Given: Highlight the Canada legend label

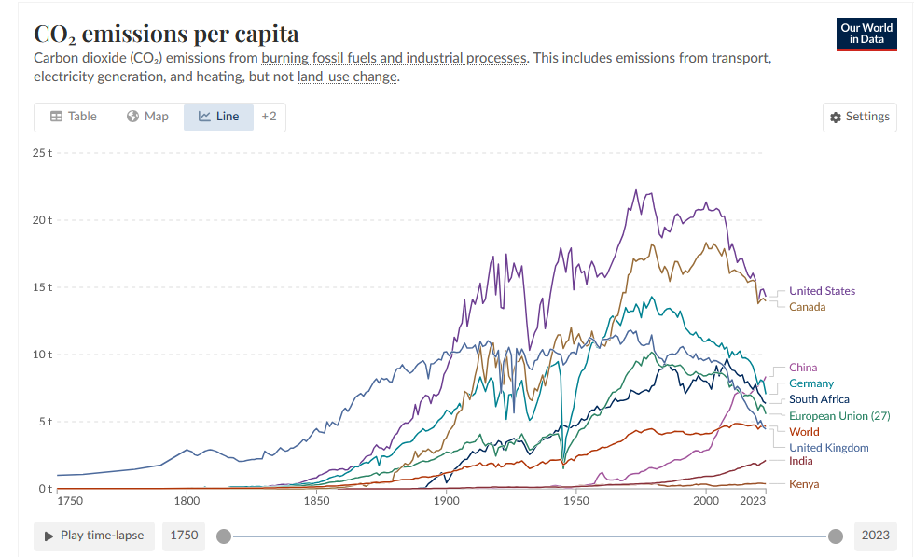Looking at the screenshot, I should (807, 307).
